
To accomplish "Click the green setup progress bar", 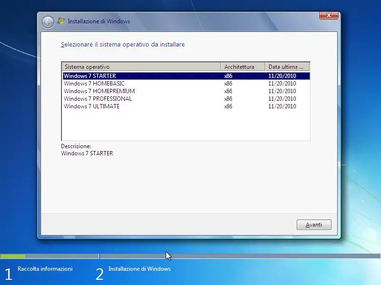I will (x=13, y=256).
